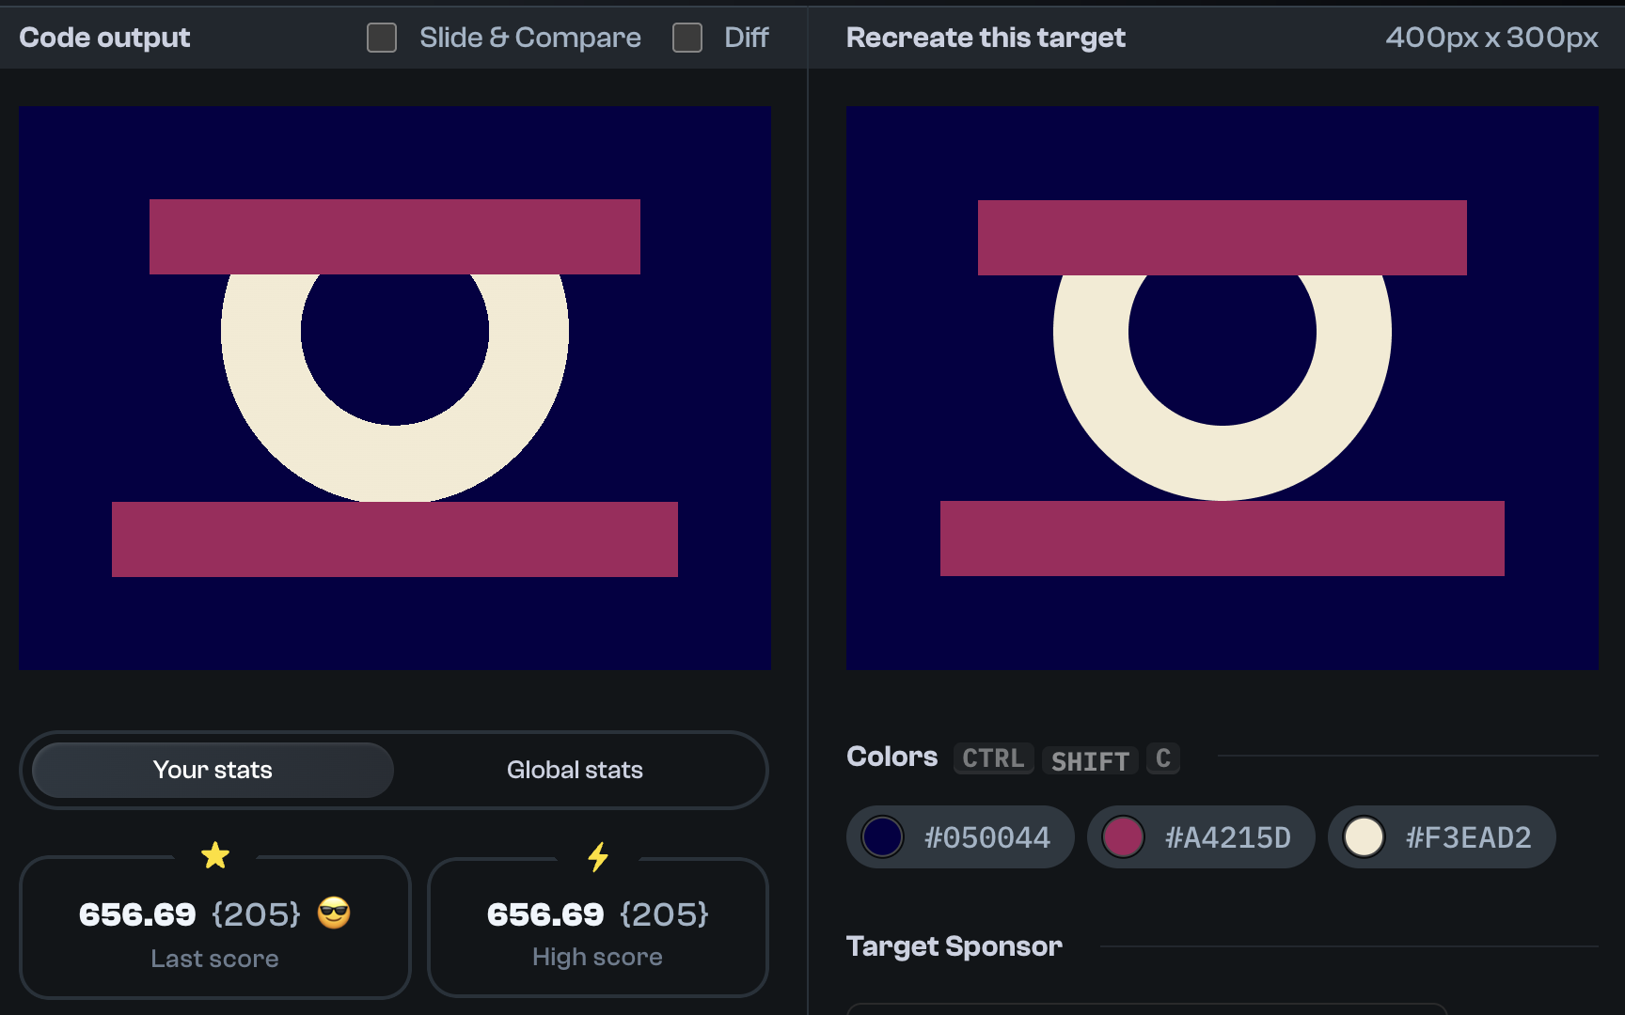Viewport: 1625px width, 1015px height.
Task: Click the target image preview
Action: click(x=1223, y=387)
